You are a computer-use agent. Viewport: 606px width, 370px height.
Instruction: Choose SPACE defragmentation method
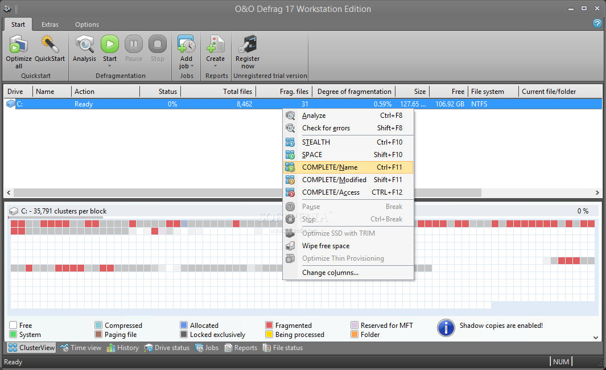click(x=312, y=155)
